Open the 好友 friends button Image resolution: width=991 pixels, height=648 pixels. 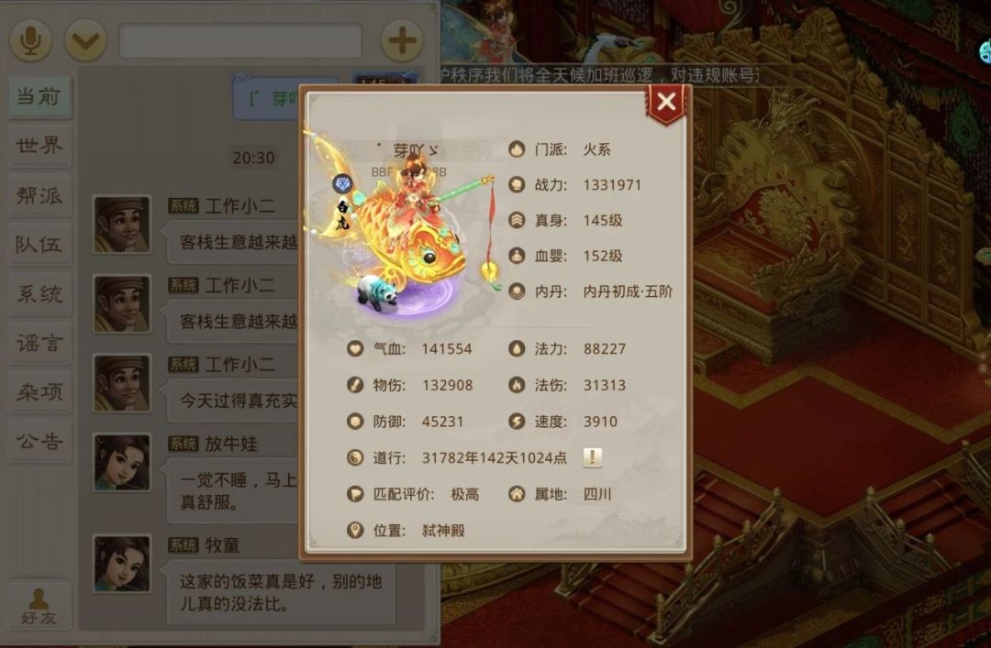[39, 607]
